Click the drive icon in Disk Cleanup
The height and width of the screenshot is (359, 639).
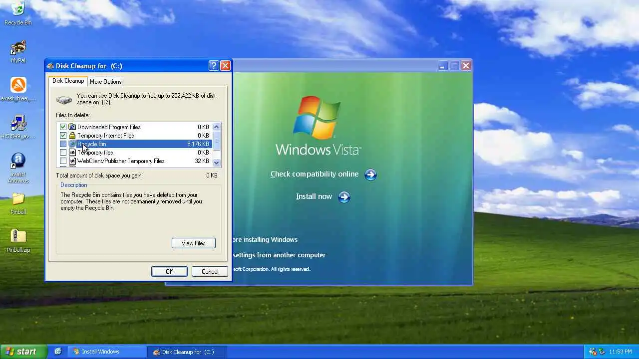[x=64, y=99]
